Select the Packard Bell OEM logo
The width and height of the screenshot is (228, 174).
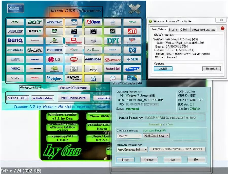pos(112,69)
